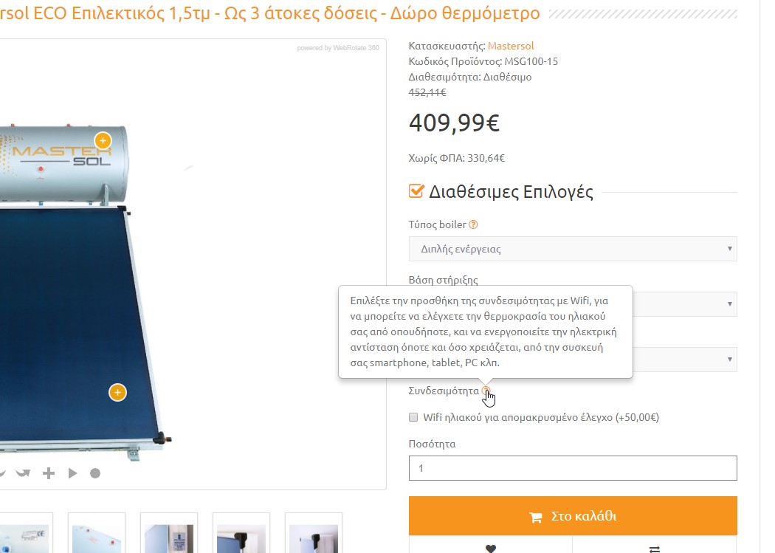Play the 360 rotation animation
The width and height of the screenshot is (775, 553).
click(x=72, y=473)
